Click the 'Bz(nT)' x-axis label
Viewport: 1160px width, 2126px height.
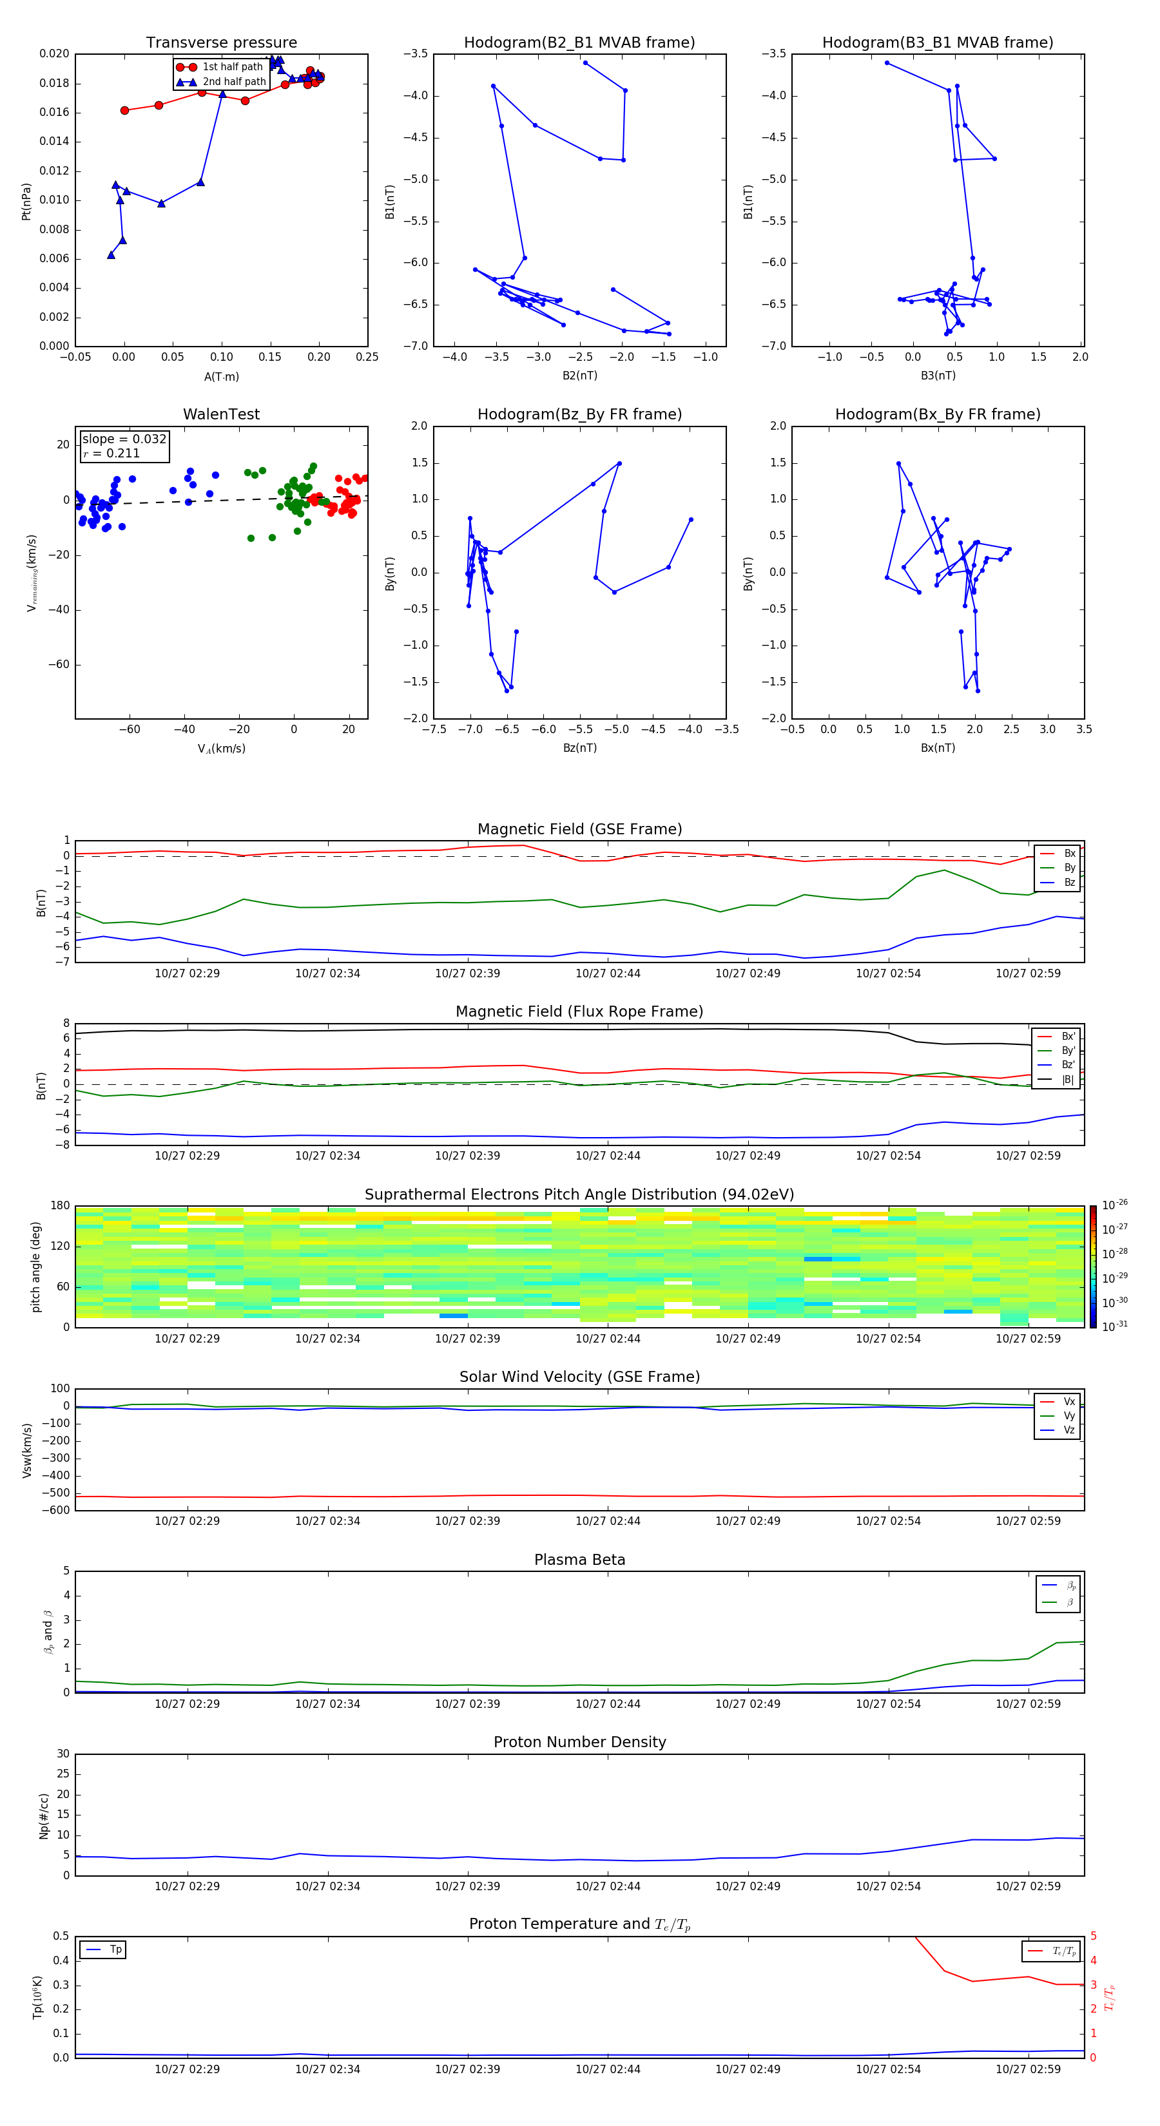pos(579,748)
